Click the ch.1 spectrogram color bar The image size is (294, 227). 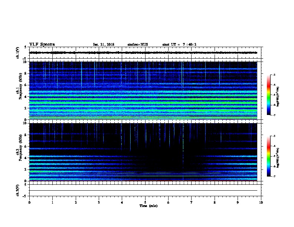pos(269,95)
